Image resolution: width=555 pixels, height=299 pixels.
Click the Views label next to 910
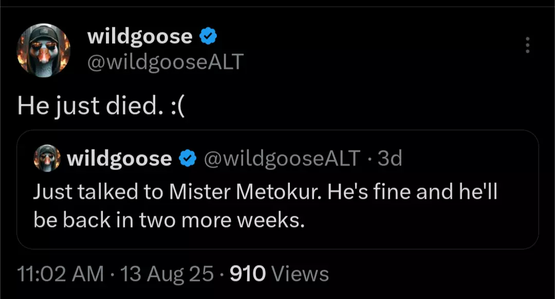click(300, 273)
